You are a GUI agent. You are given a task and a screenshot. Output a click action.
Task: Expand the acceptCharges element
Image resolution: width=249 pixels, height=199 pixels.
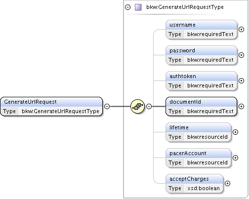tap(227, 183)
